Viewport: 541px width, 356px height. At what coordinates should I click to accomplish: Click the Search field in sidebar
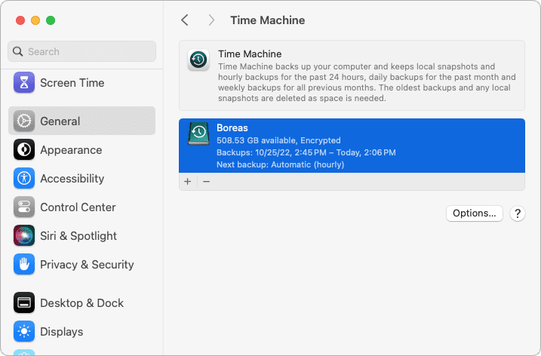(81, 51)
